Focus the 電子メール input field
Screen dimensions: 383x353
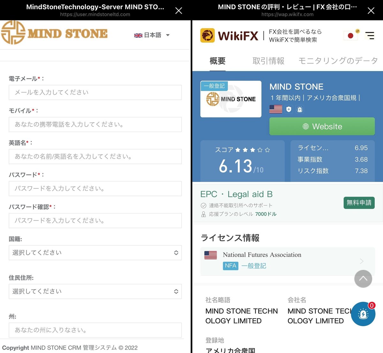[95, 92]
